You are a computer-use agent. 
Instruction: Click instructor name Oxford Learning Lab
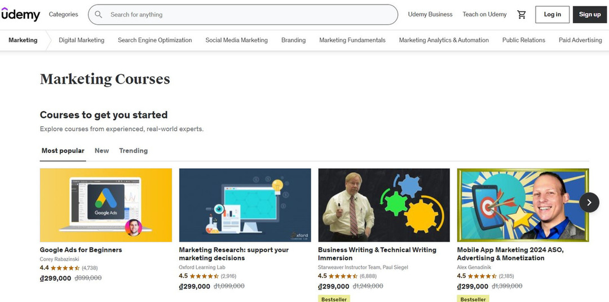coord(202,267)
